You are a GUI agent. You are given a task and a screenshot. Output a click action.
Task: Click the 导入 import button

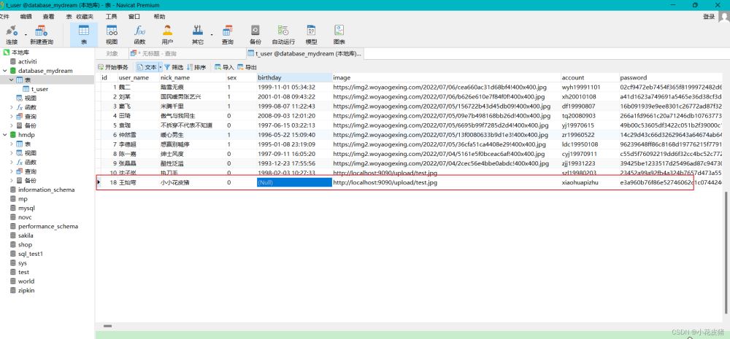[x=224, y=67]
